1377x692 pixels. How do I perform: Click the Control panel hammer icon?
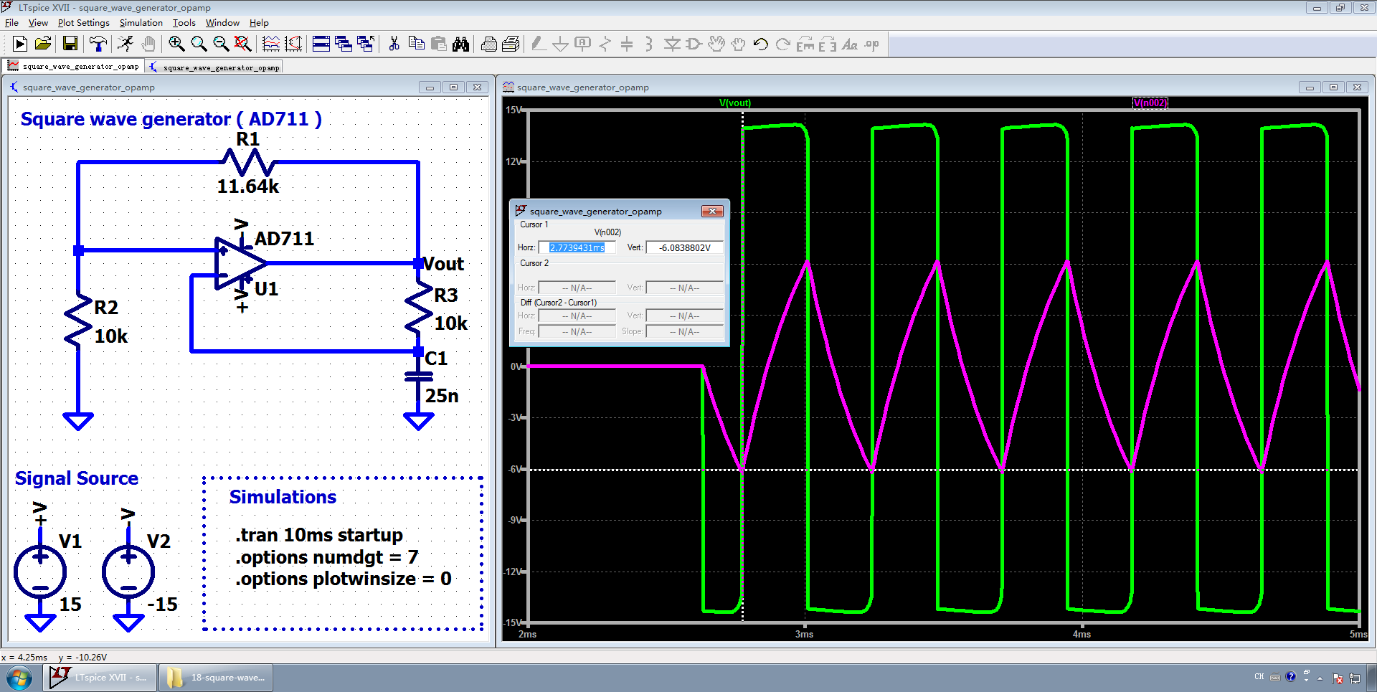(98, 44)
